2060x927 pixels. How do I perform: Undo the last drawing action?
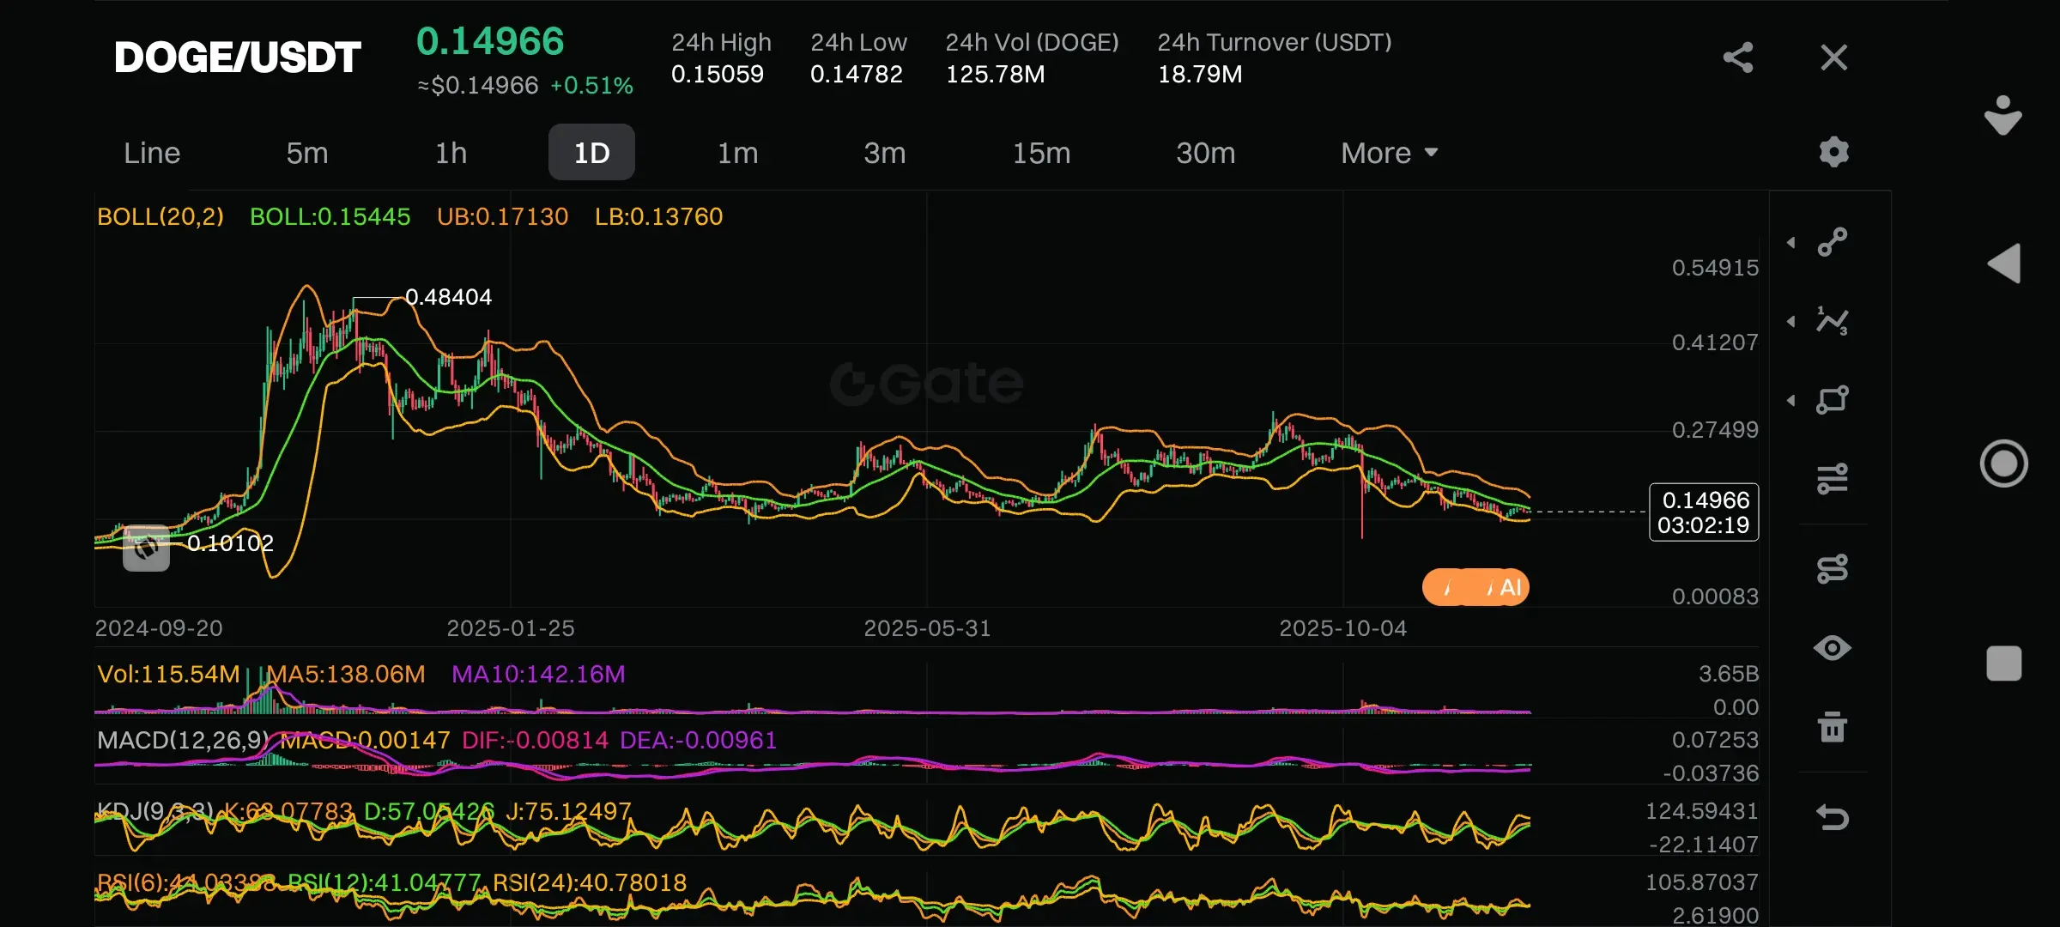(x=1832, y=817)
